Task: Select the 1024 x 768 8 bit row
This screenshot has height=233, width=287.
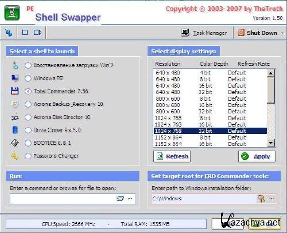Action: tap(210, 118)
